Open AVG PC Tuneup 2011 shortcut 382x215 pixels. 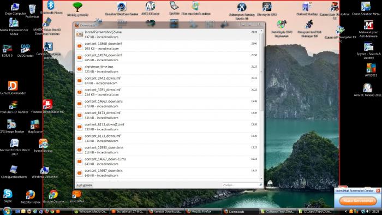click(367, 90)
